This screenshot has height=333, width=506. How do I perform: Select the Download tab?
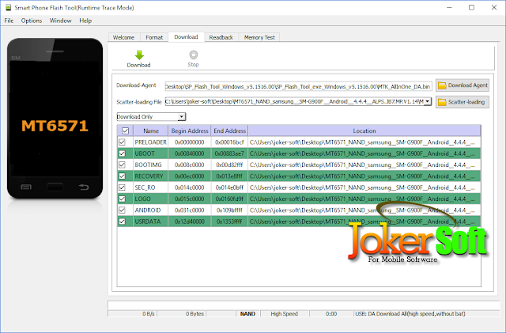tap(187, 37)
